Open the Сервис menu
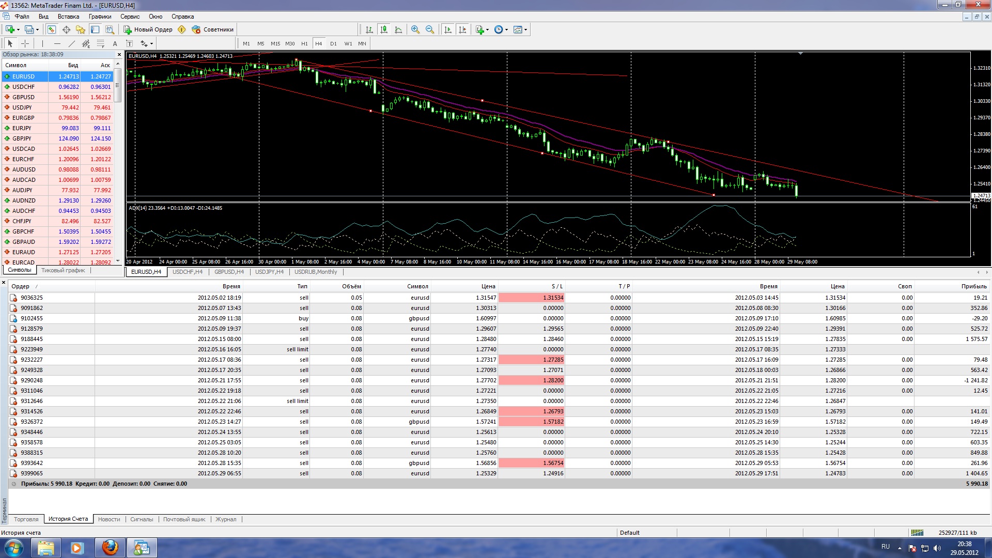Screen dimensions: 992x558 [x=130, y=17]
